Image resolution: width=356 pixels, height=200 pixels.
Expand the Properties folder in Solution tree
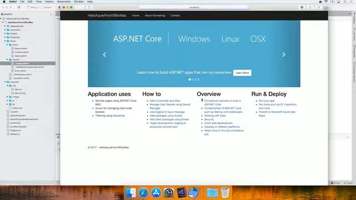pos(5,37)
